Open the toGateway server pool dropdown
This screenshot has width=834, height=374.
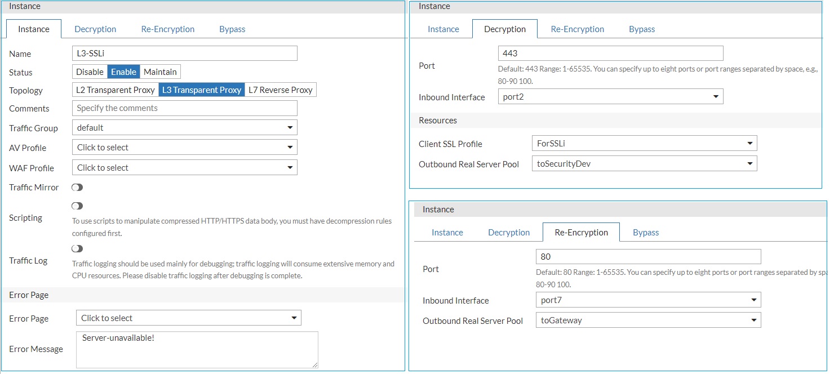coord(648,320)
